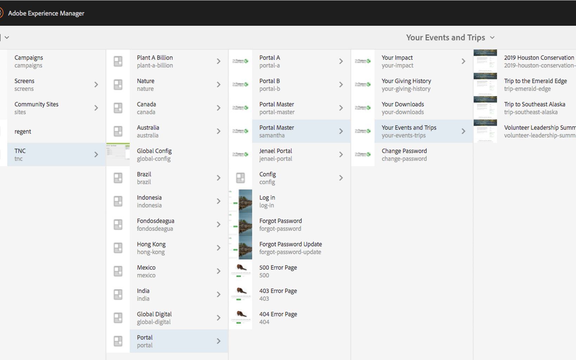The height and width of the screenshot is (360, 576).
Task: Select the page icon beside Global Digital
Action: click(x=118, y=318)
